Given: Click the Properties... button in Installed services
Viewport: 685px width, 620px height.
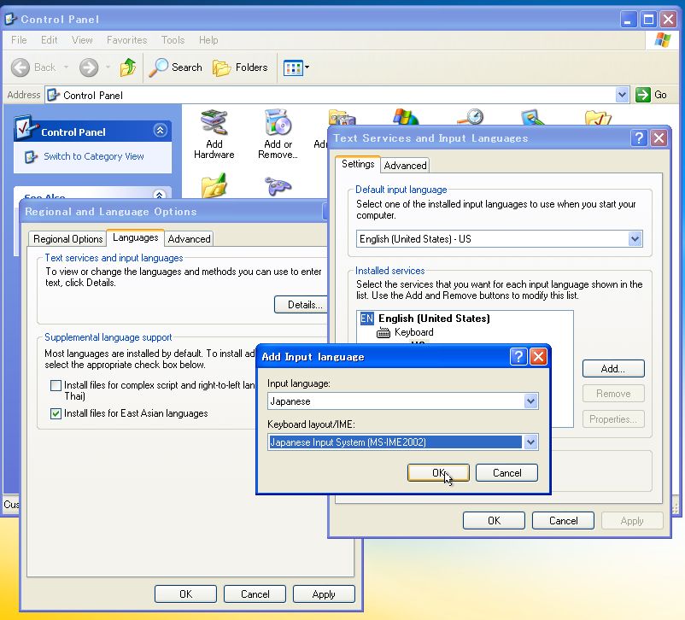Looking at the screenshot, I should click(x=613, y=419).
